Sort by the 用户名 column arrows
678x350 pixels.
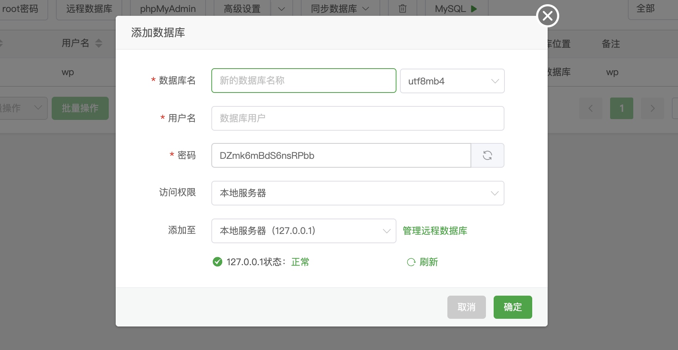pos(99,43)
